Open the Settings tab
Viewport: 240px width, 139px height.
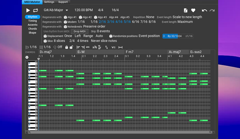click(x=49, y=2)
